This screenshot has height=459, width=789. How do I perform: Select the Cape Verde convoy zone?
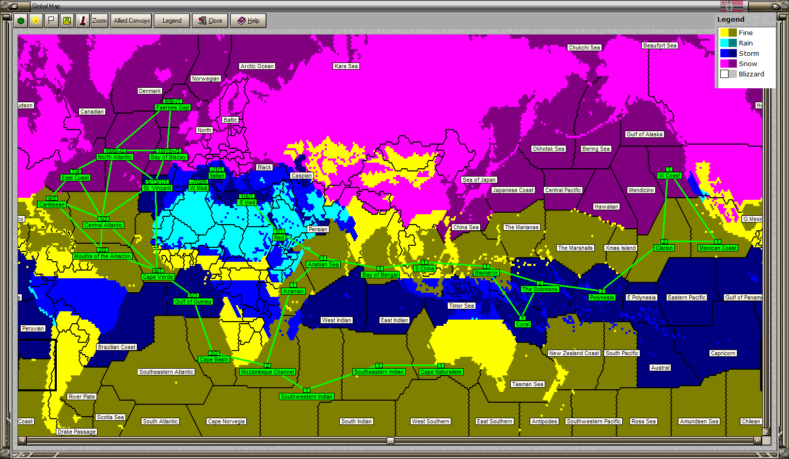158,277
